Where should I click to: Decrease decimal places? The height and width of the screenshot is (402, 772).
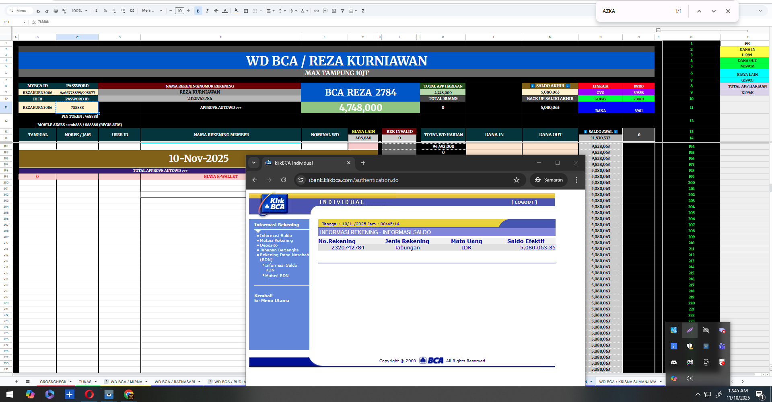click(114, 11)
